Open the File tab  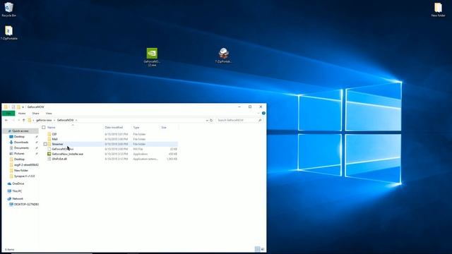(x=8, y=113)
